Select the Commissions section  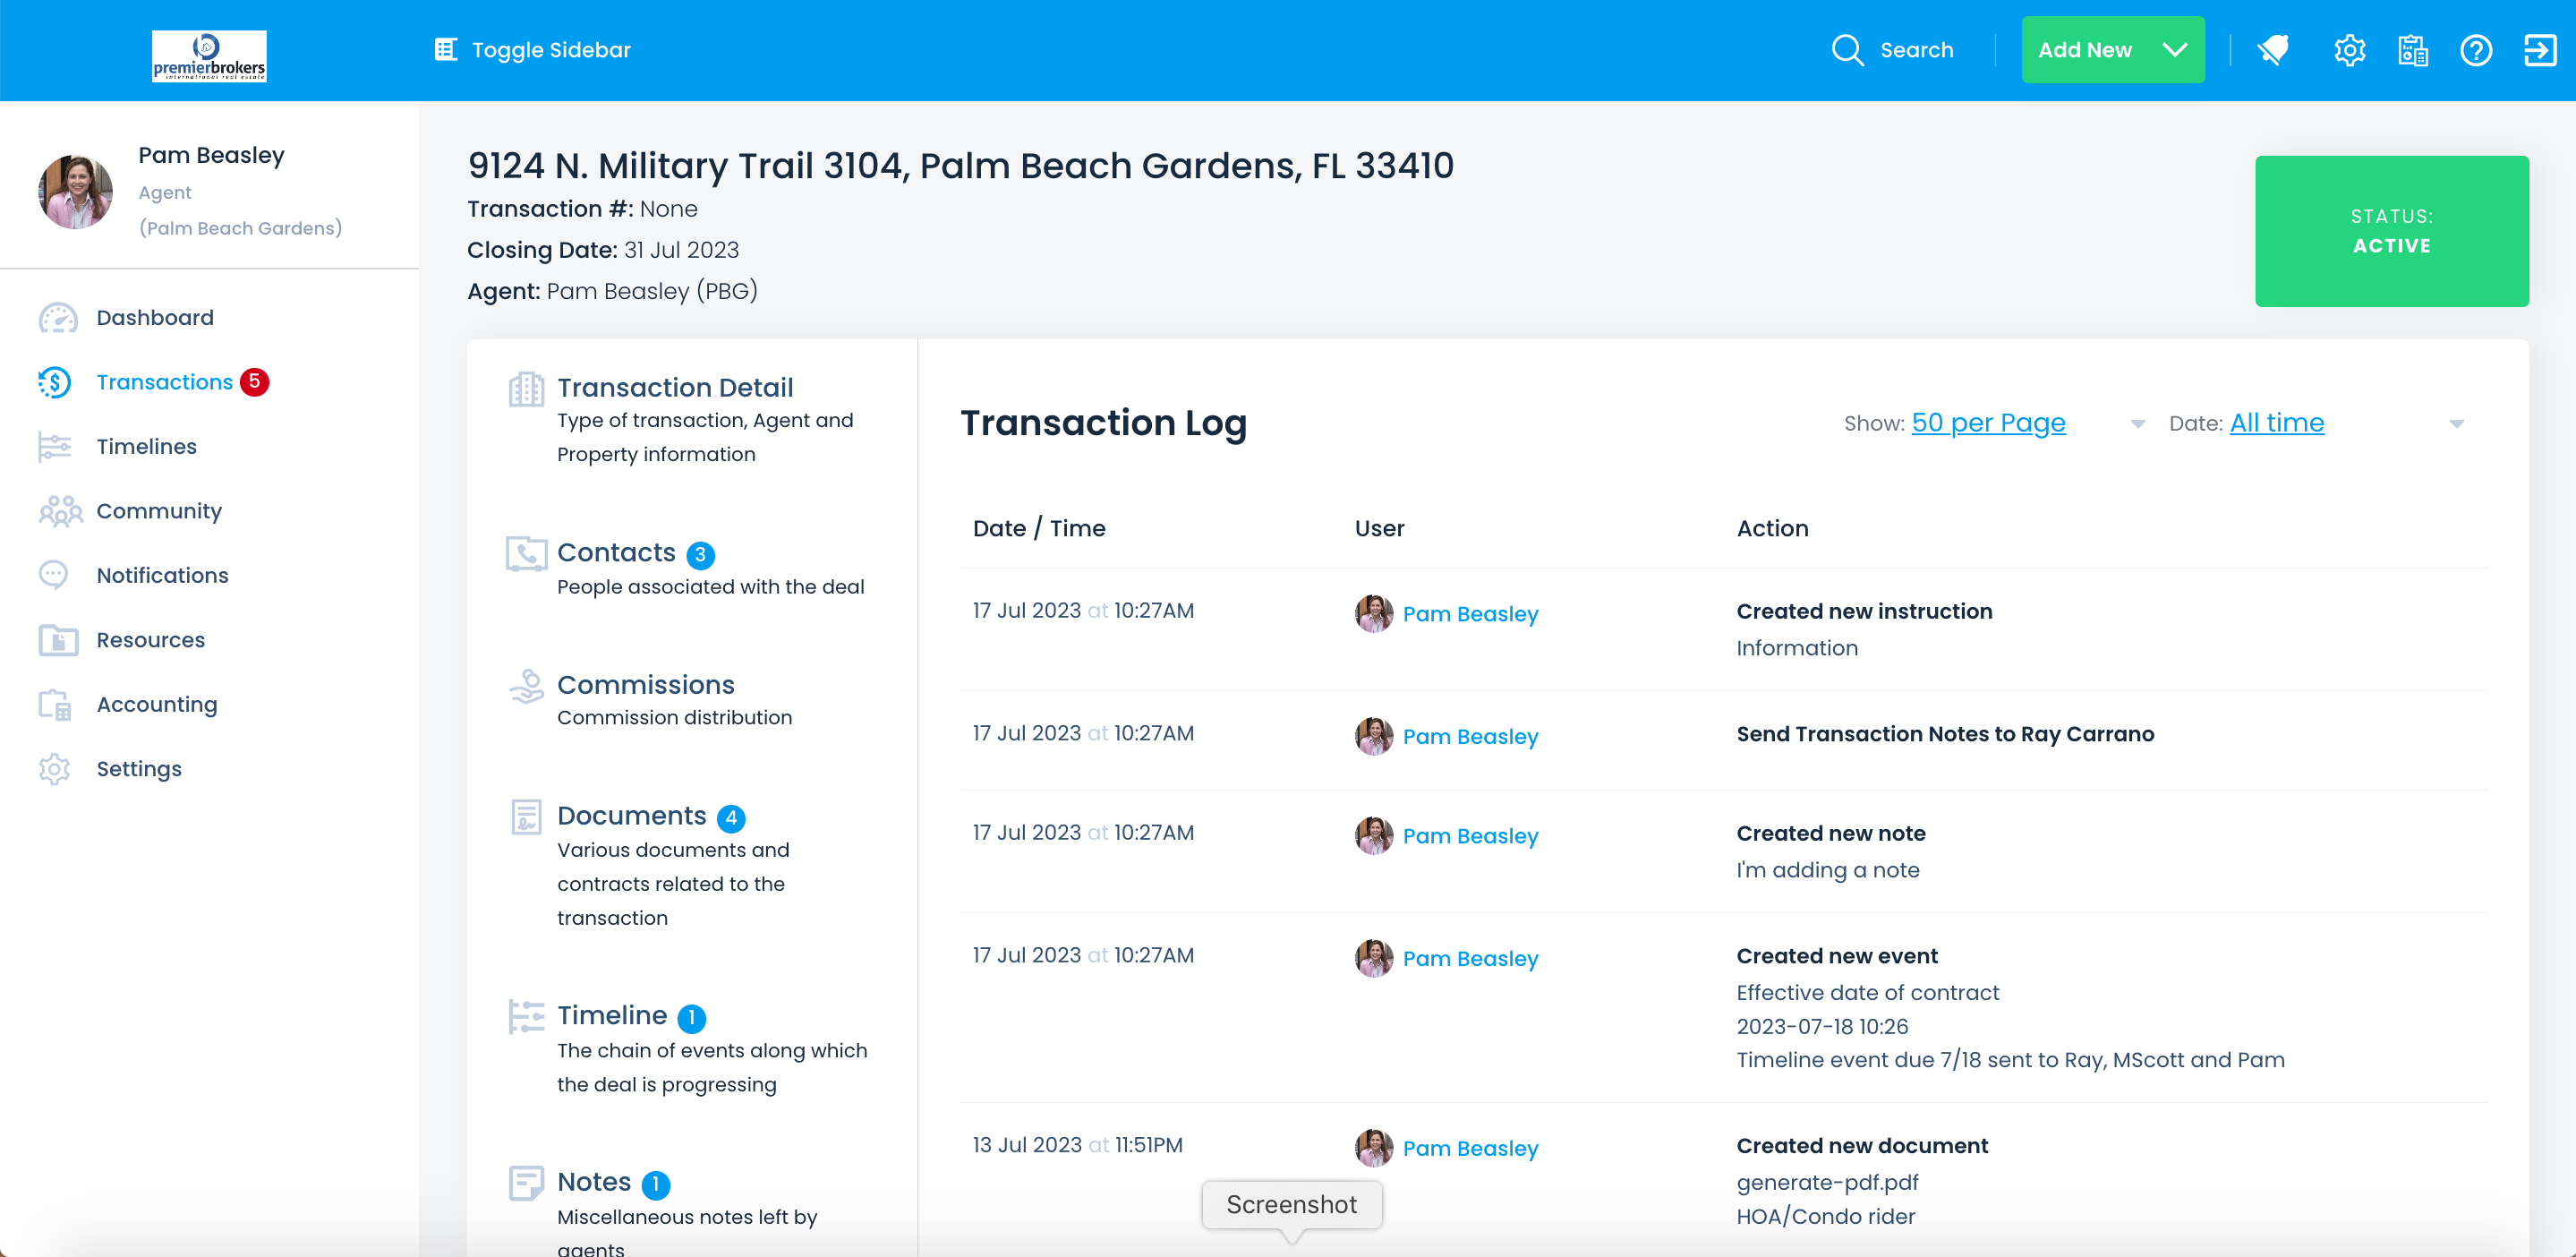[645, 685]
